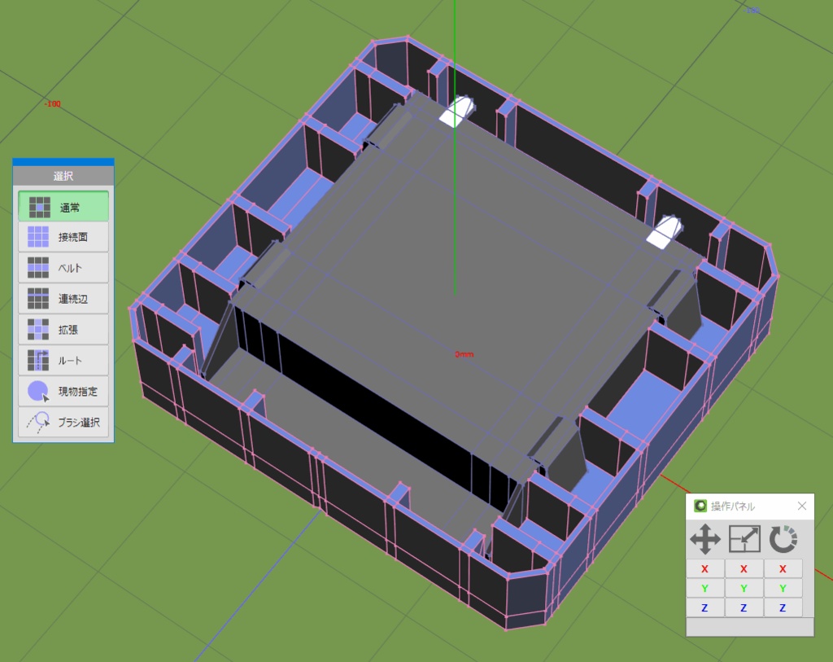Enable the 拡張 selection mode
This screenshot has height=662, width=833.
[63, 330]
